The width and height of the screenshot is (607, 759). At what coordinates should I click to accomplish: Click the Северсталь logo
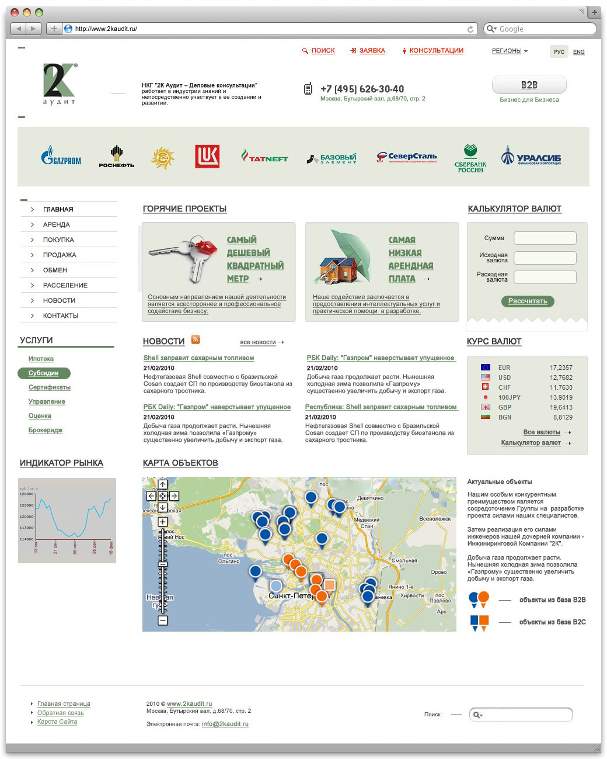[406, 157]
